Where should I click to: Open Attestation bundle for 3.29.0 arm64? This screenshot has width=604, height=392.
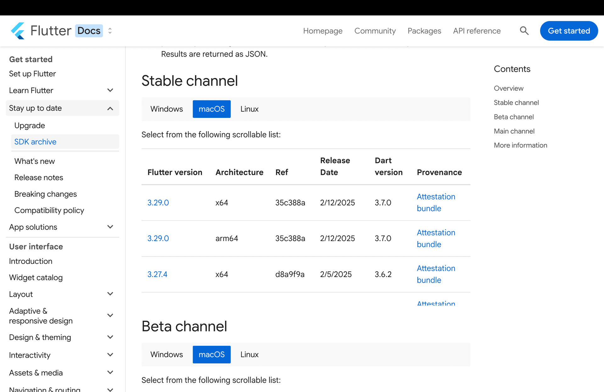[x=436, y=238]
